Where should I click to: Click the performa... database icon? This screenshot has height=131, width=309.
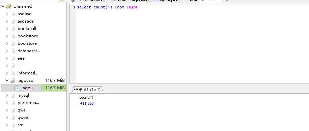point(13,103)
